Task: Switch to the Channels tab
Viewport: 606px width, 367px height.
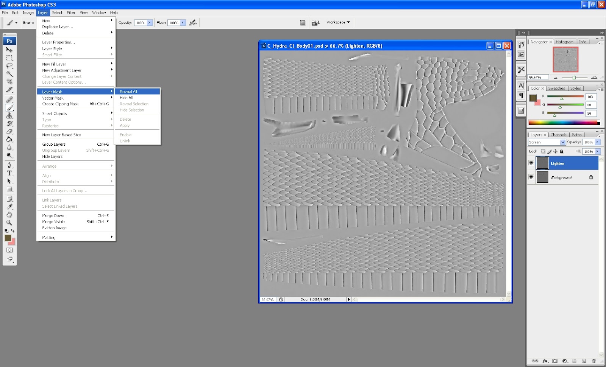Action: click(x=558, y=134)
